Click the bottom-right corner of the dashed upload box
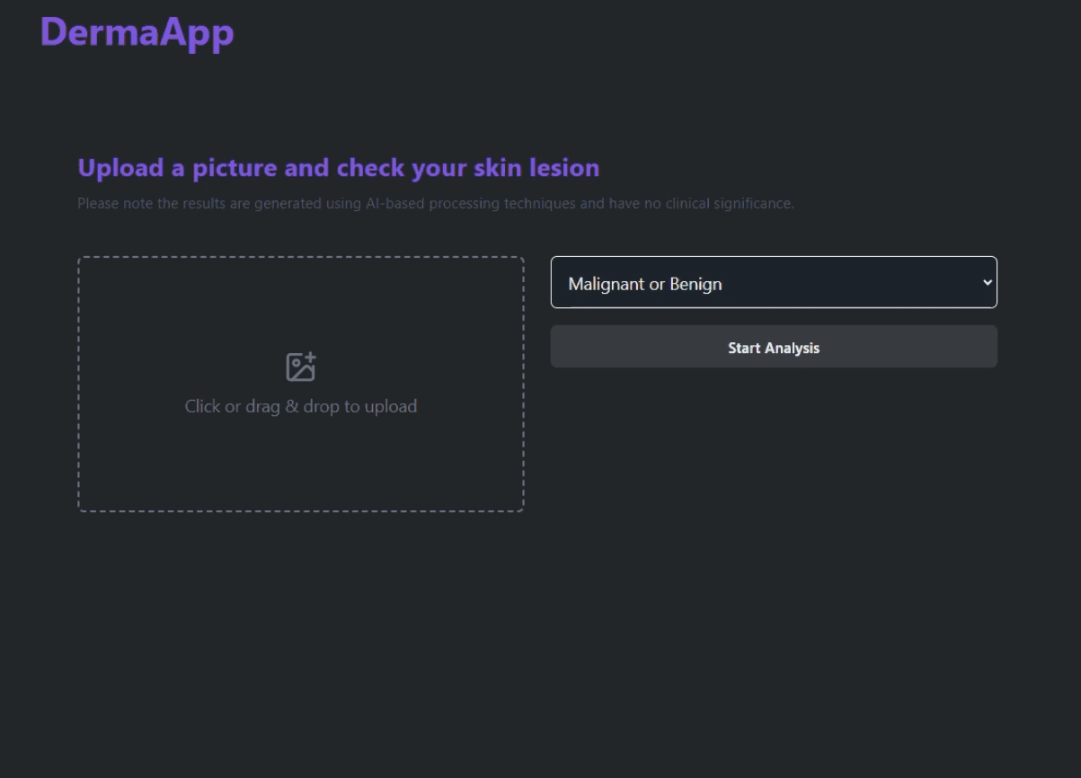1081x778 pixels. click(521, 509)
